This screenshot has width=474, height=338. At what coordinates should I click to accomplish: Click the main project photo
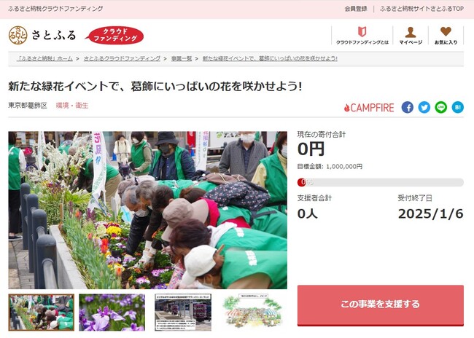(x=148, y=210)
